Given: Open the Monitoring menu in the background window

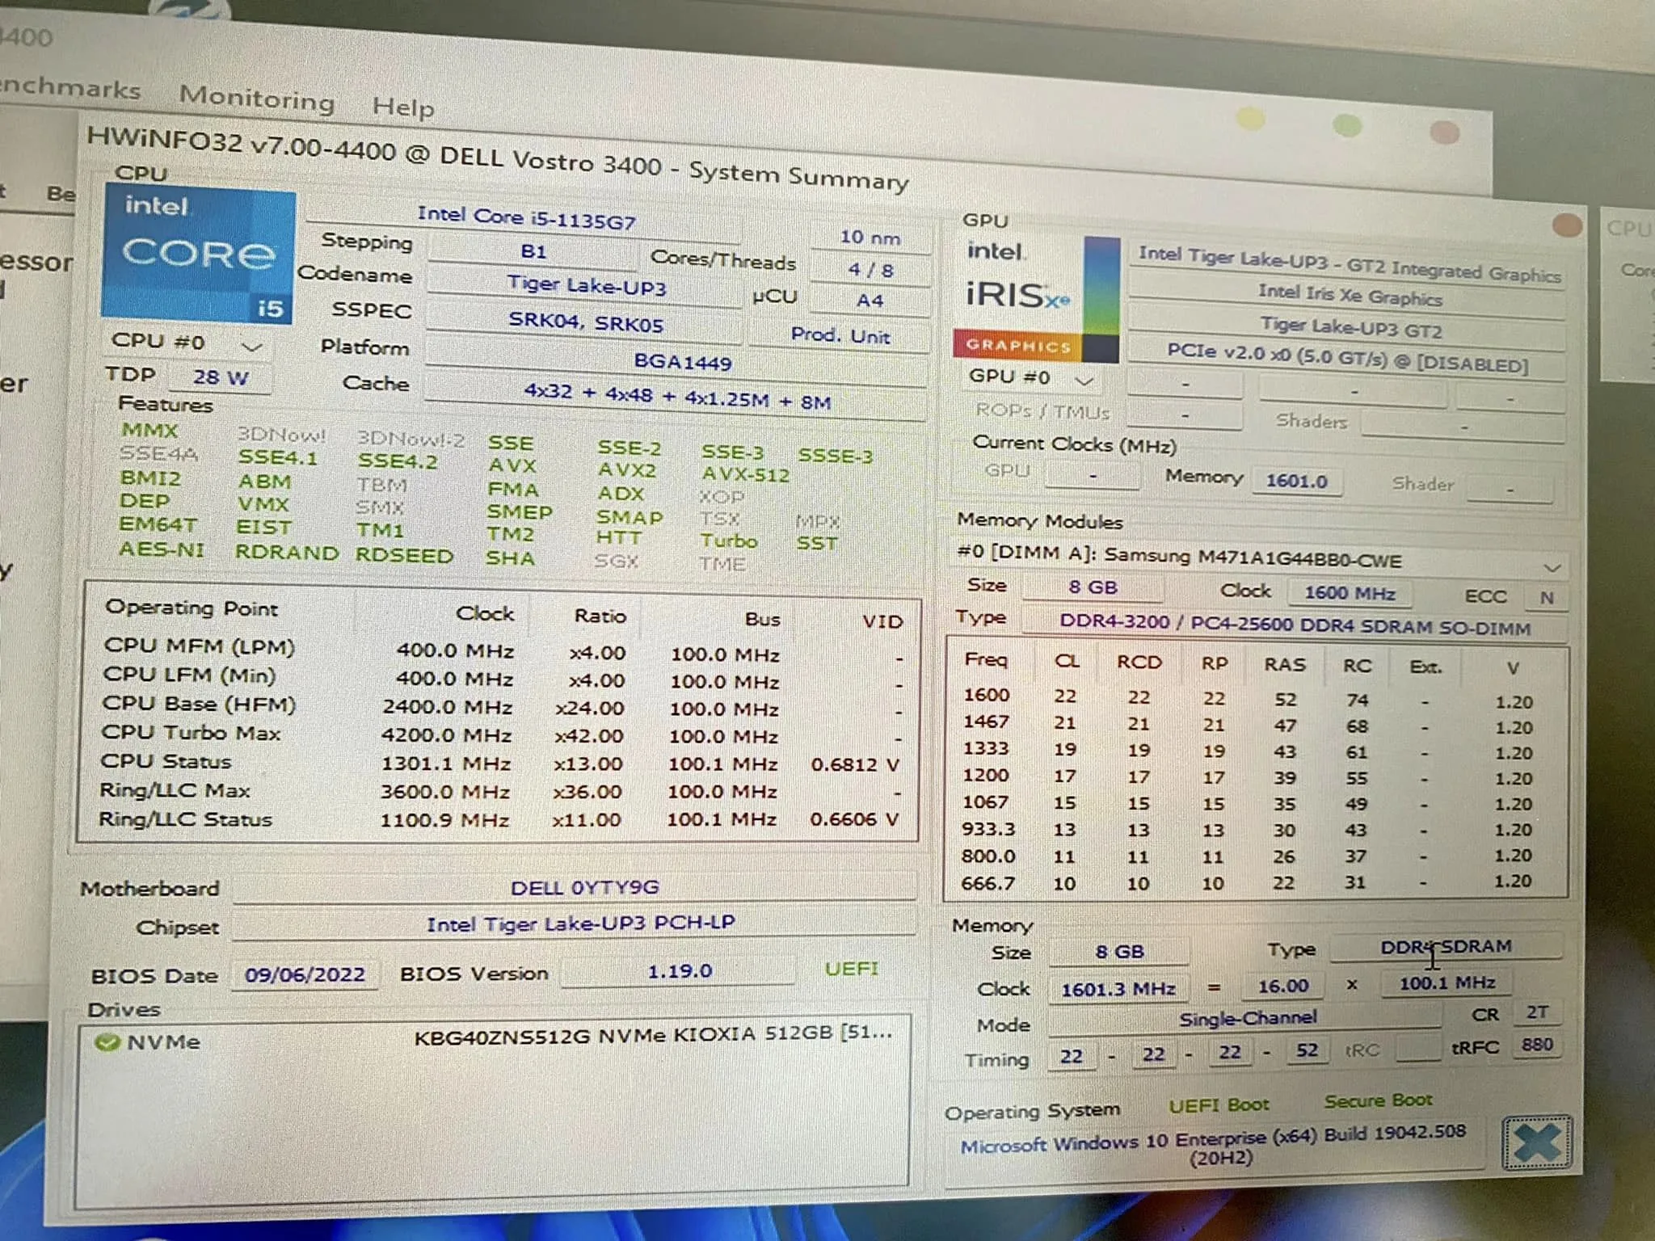Looking at the screenshot, I should [257, 98].
